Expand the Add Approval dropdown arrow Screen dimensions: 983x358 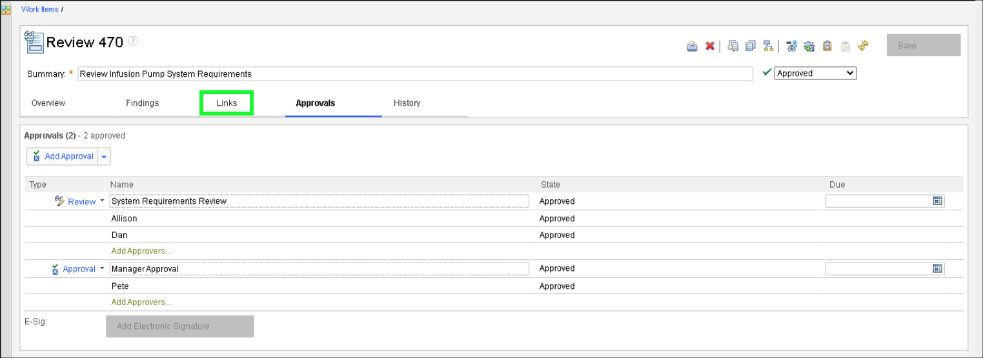click(104, 157)
